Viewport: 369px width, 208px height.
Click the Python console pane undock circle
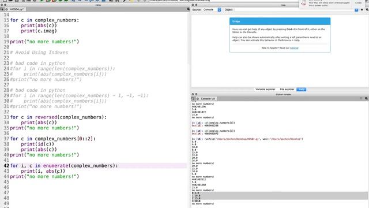196,94
